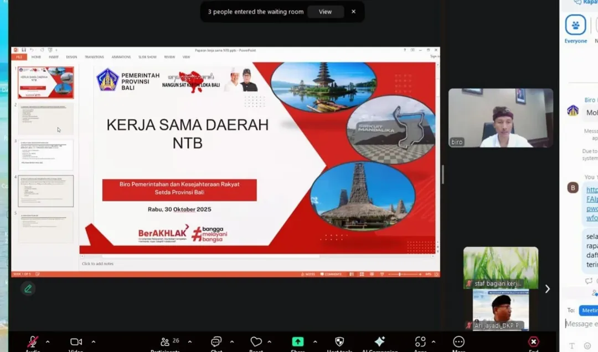Click the green Share screen icon

[298, 342]
